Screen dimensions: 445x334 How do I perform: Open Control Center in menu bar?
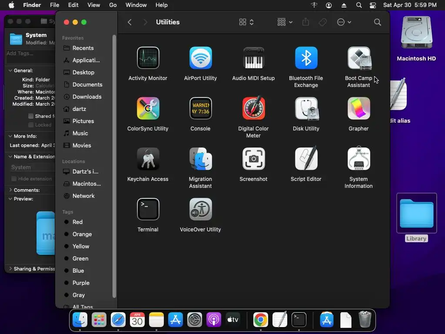pos(372,5)
